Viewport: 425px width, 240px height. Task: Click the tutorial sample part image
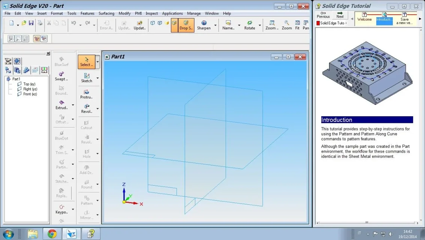point(367,73)
